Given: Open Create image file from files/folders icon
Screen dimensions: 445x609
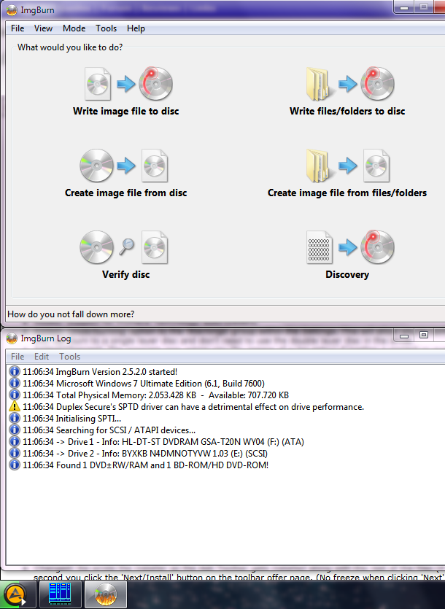Looking at the screenshot, I should [x=347, y=165].
